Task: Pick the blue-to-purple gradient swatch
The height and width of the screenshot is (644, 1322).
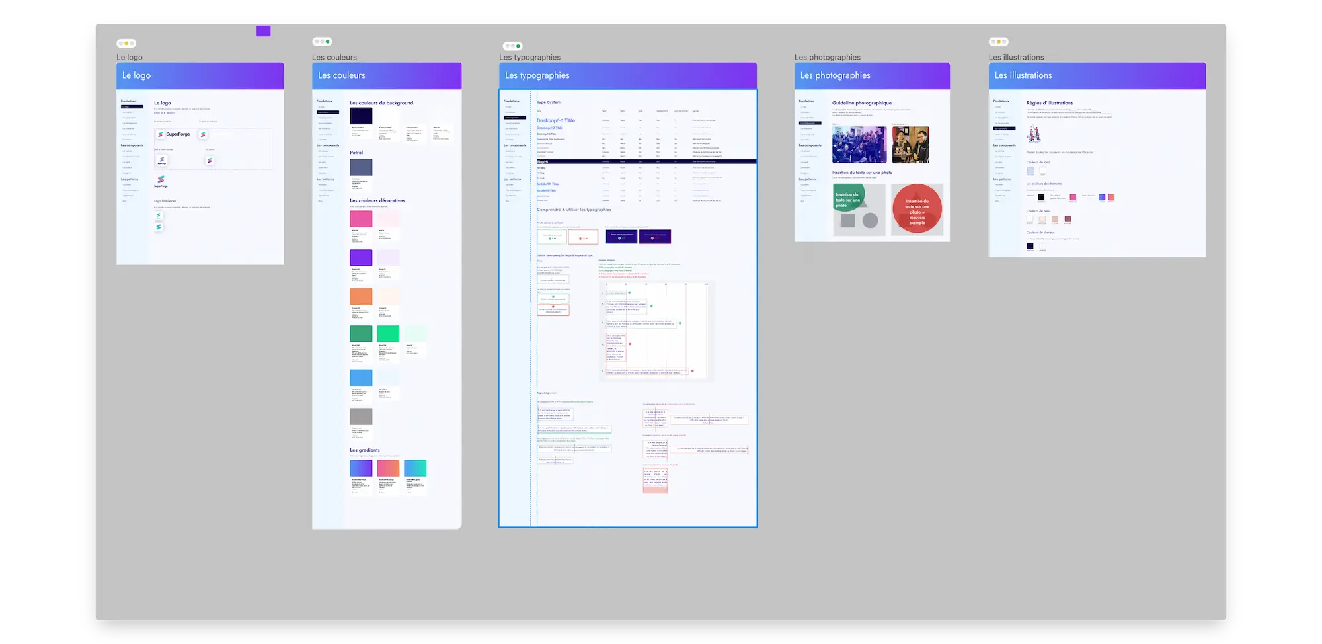Action: click(x=361, y=468)
